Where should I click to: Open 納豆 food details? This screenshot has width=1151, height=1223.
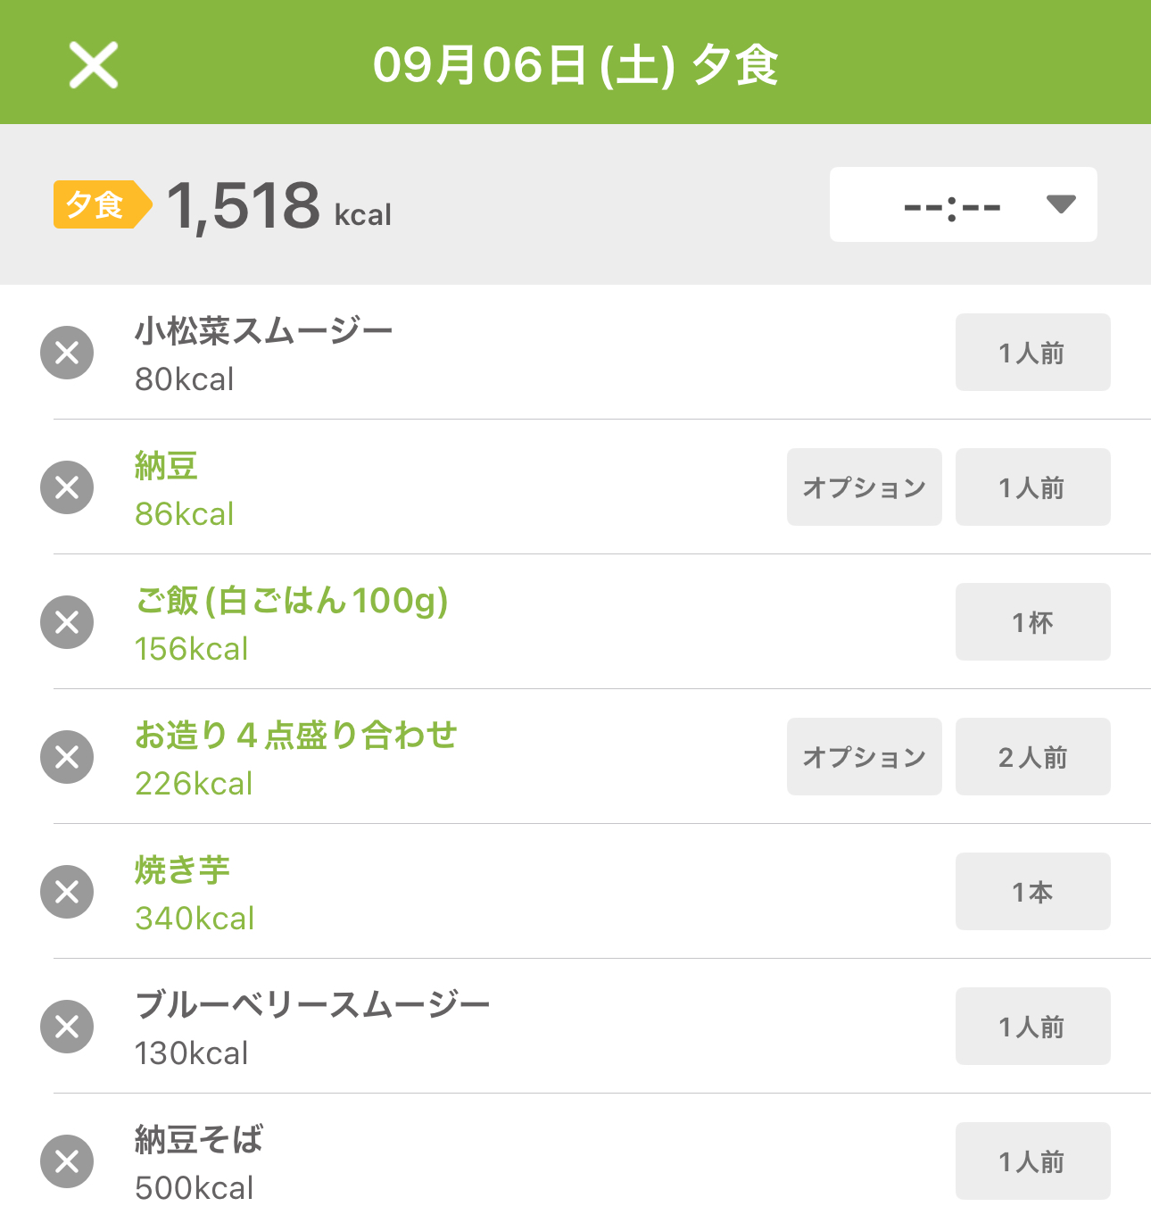[167, 466]
